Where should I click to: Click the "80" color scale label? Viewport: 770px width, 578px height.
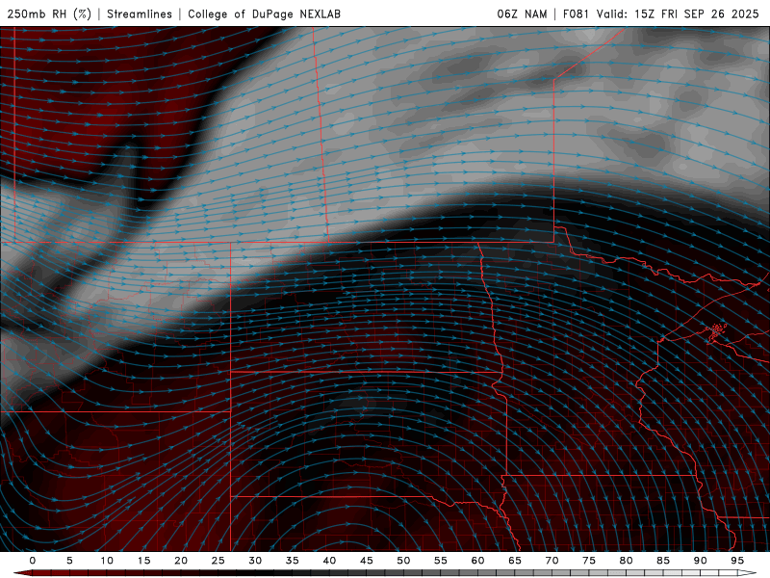tap(626, 561)
